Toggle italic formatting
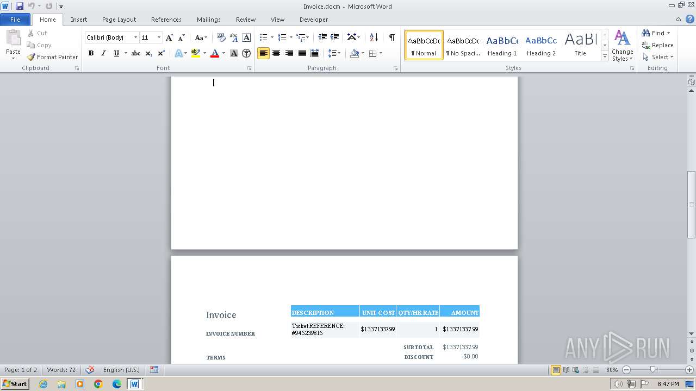696x391 pixels. (103, 53)
